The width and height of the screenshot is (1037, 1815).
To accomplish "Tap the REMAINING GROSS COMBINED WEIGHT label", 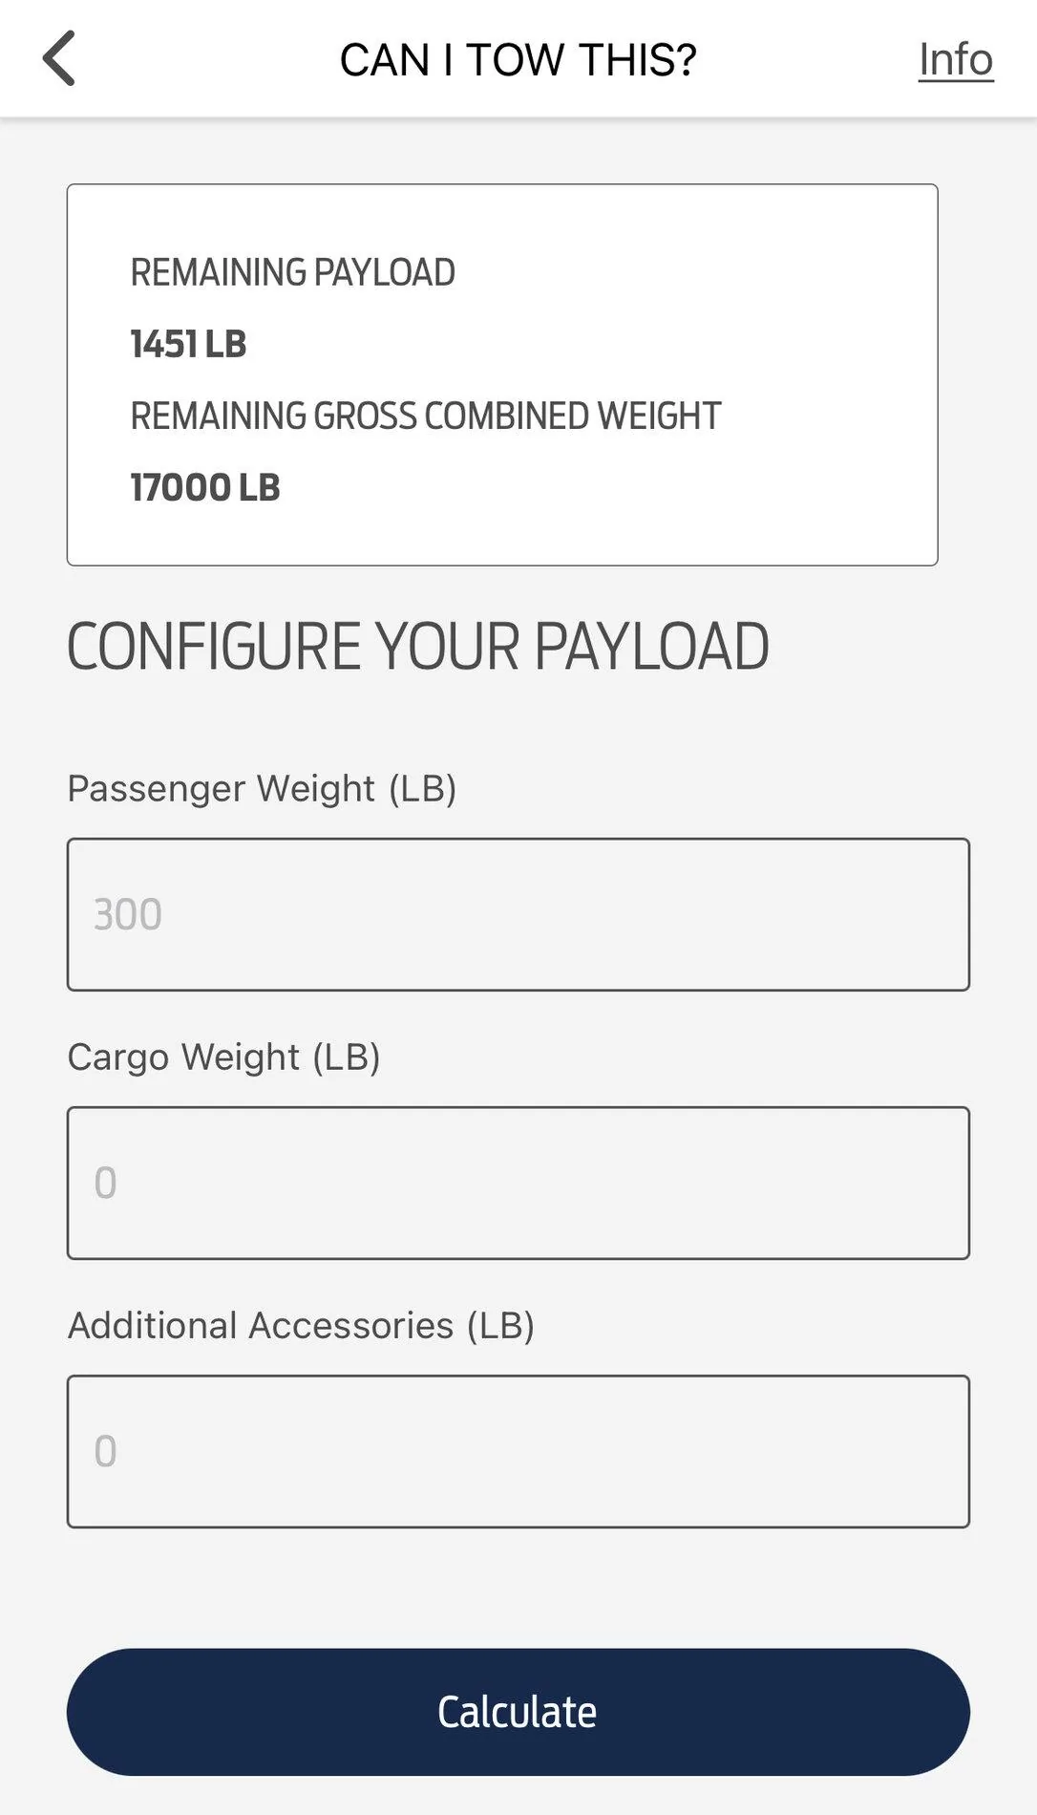I will (425, 416).
